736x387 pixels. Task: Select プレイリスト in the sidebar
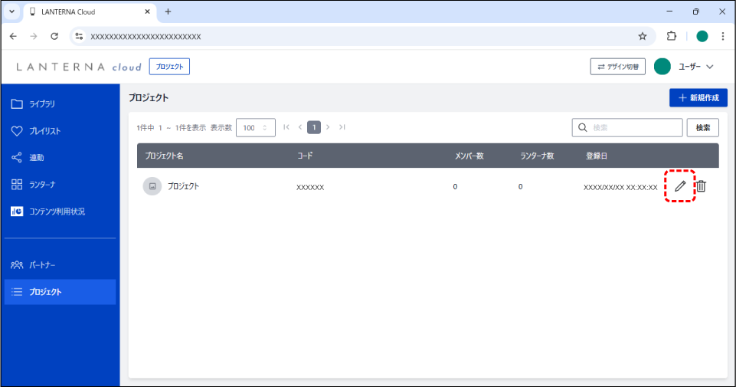point(44,131)
